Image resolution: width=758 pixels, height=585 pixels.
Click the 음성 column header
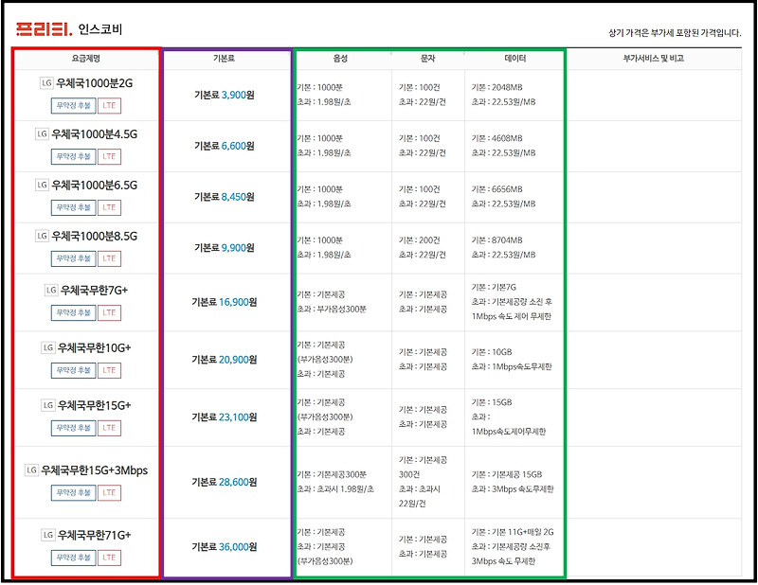340,59
